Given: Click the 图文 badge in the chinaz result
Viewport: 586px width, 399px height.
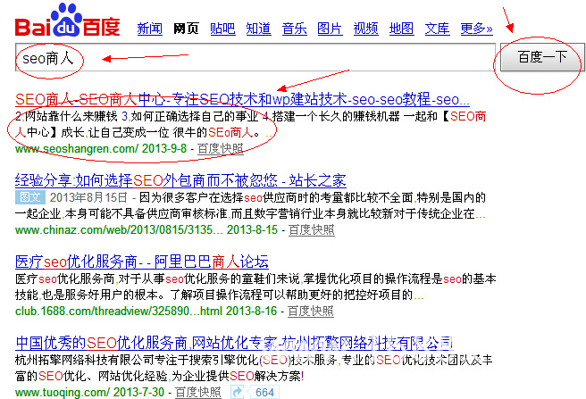Looking at the screenshot, I should (x=30, y=197).
